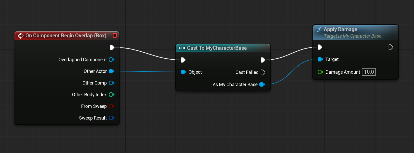Edit the Damage Amount value field

[x=369, y=72]
